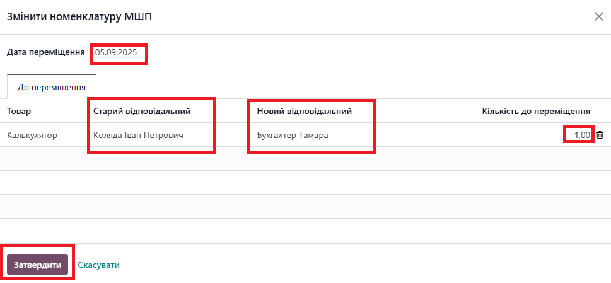611x283 pixels.
Task: Select the Калькулятор product cell
Action: 32,135
